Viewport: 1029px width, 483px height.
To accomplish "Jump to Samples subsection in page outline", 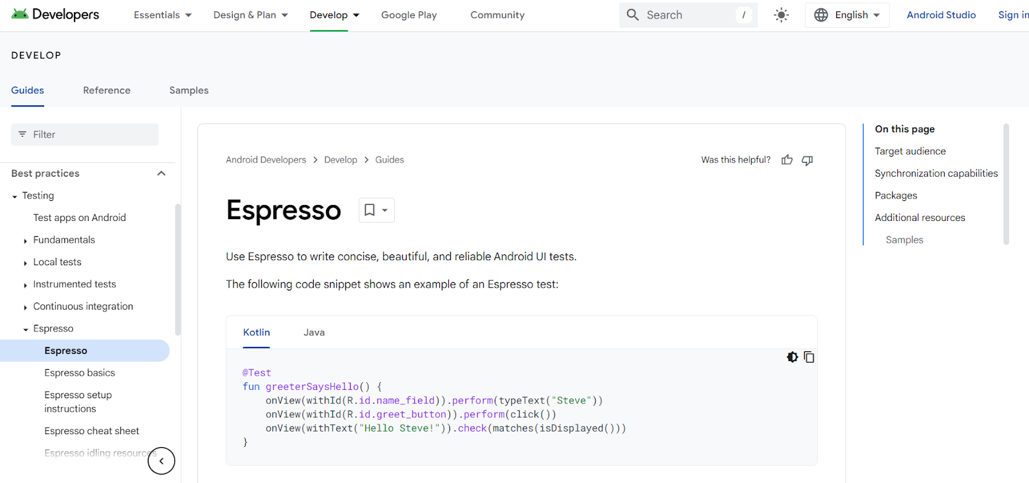I will tap(904, 240).
